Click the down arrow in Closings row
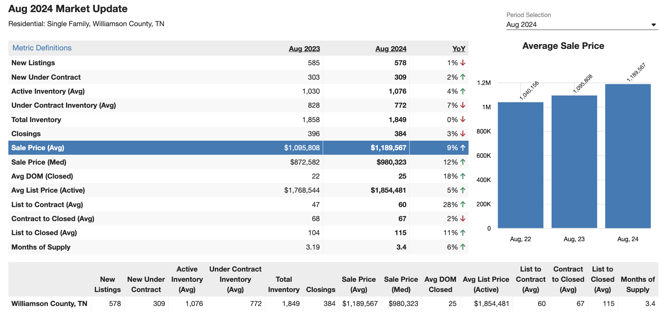This screenshot has width=669, height=314. coord(463,134)
